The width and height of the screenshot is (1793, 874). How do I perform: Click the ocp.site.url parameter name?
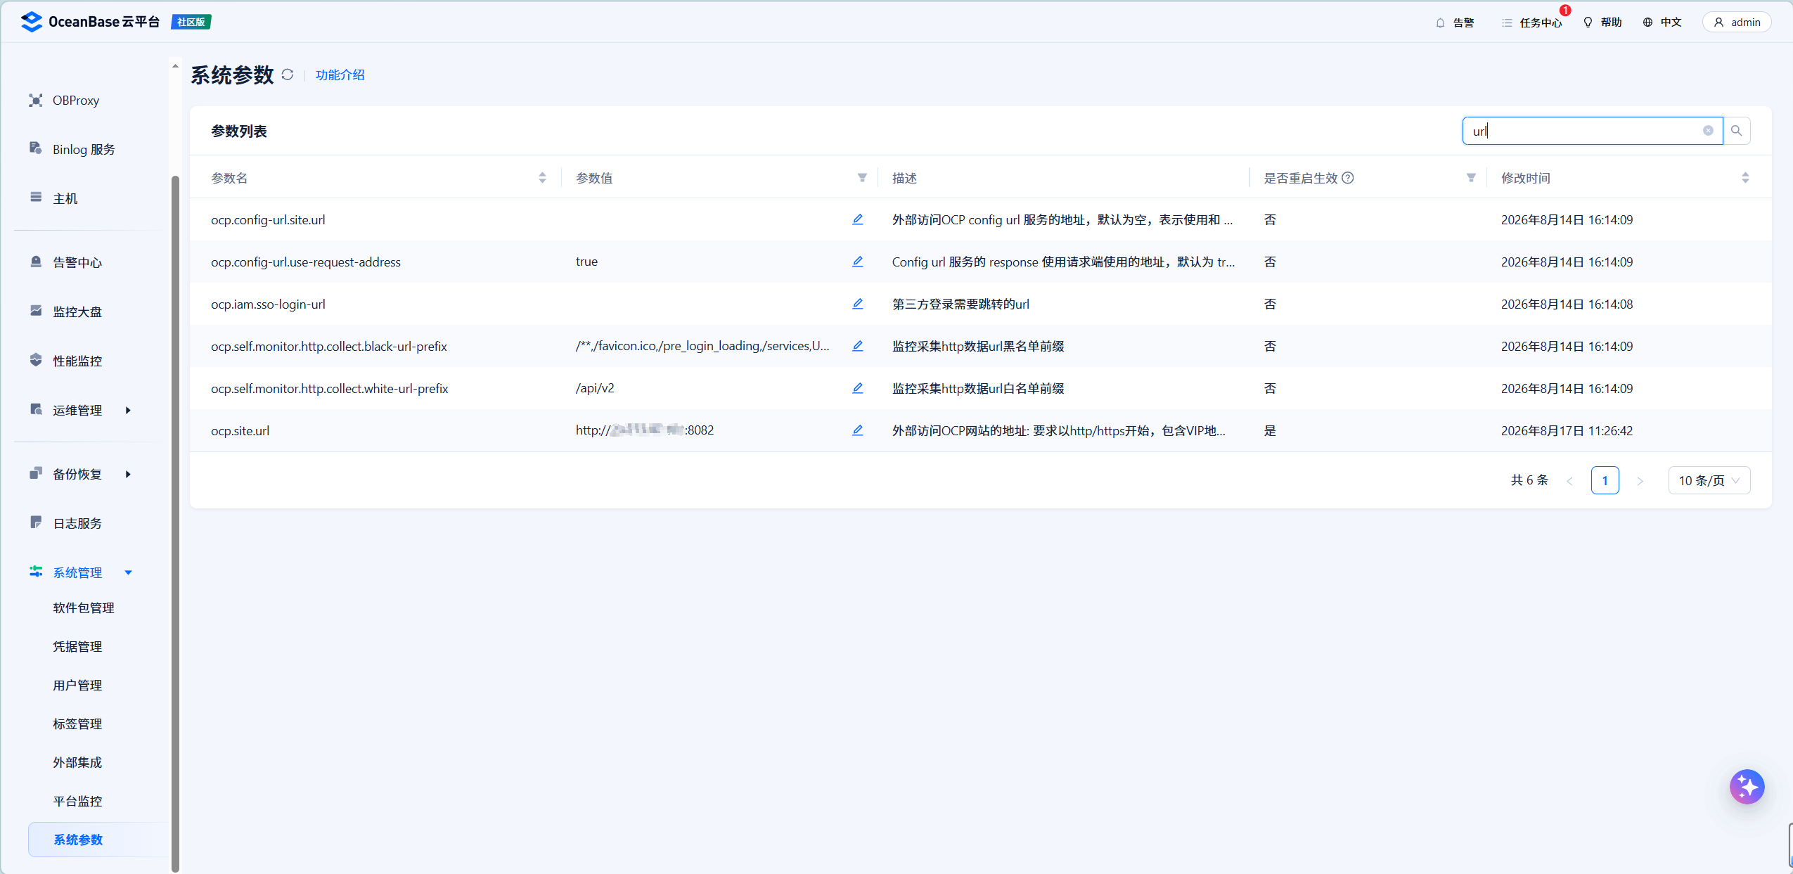240,431
